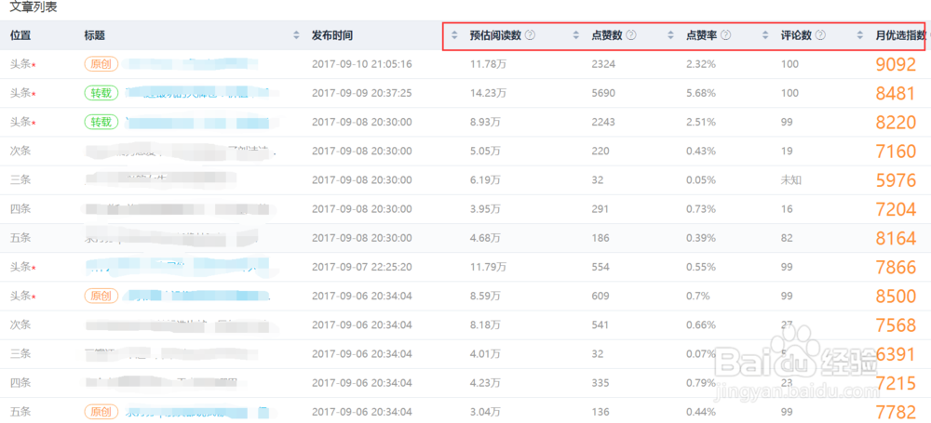The height and width of the screenshot is (423, 931).
Task: Click the 预估阅读数 column header label
Action: (496, 35)
